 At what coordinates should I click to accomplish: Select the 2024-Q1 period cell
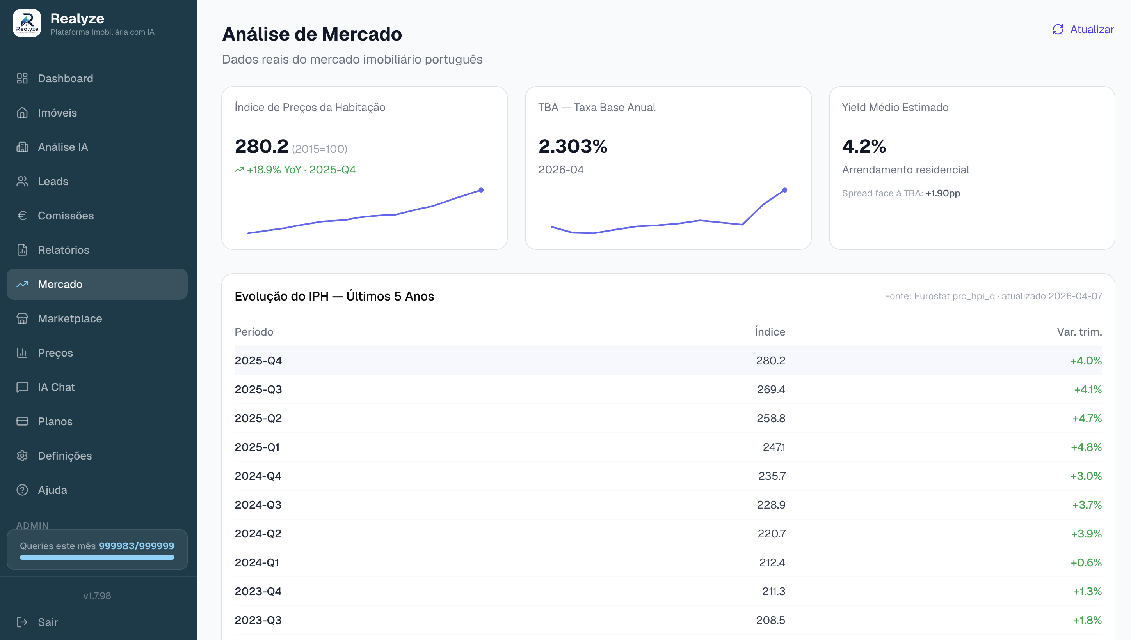[x=257, y=563]
